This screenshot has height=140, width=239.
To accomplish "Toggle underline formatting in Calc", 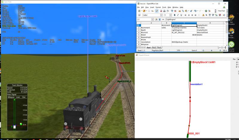I will (x=181, y=15).
